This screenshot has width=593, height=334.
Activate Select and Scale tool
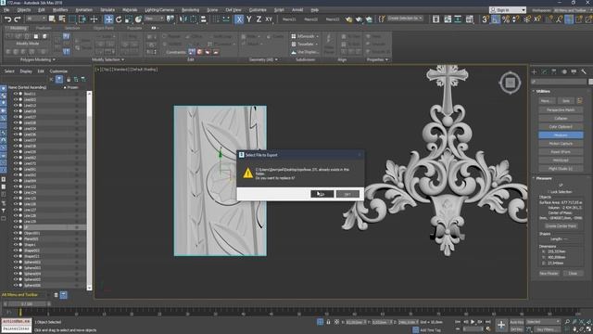tap(129, 19)
